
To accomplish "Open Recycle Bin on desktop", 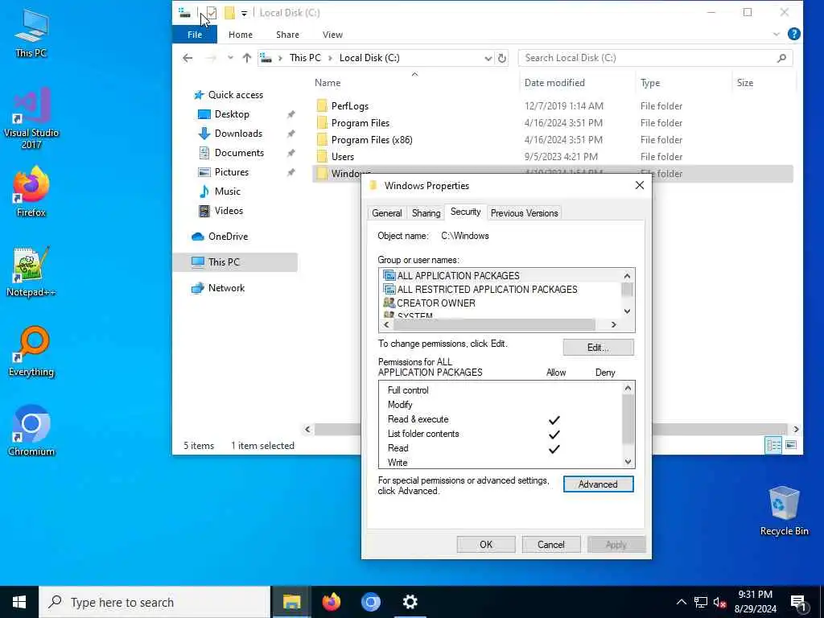I will [784, 511].
